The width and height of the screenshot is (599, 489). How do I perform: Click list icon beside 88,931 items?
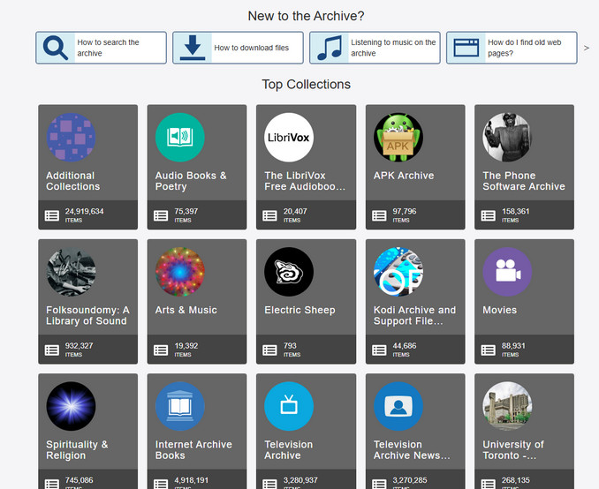click(488, 350)
